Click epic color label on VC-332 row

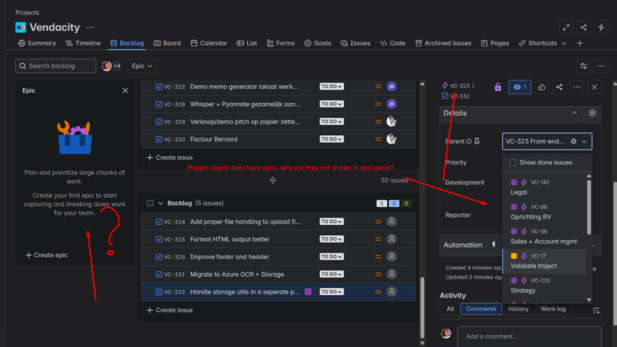point(308,291)
